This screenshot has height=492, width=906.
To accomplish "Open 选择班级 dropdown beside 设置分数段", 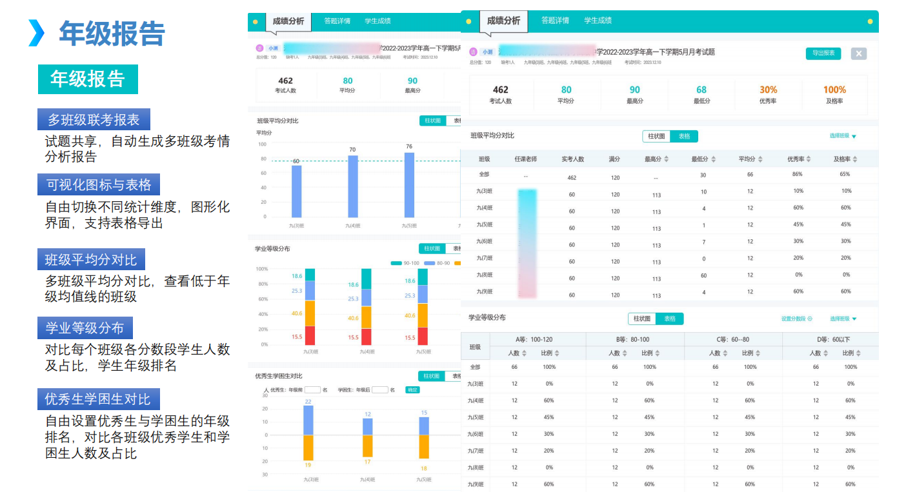I will pos(843,319).
